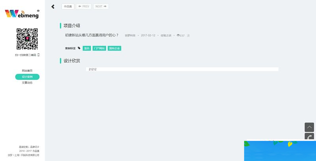The width and height of the screenshot is (316, 161).
Task: Click the back chevron arrow icon
Action: [53, 7]
